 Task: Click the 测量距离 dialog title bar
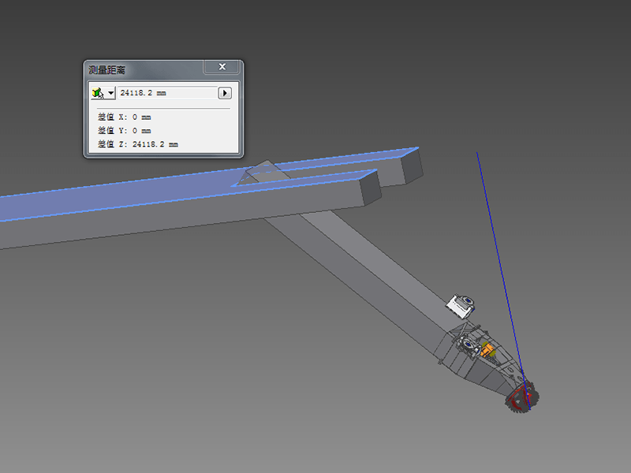(142, 69)
